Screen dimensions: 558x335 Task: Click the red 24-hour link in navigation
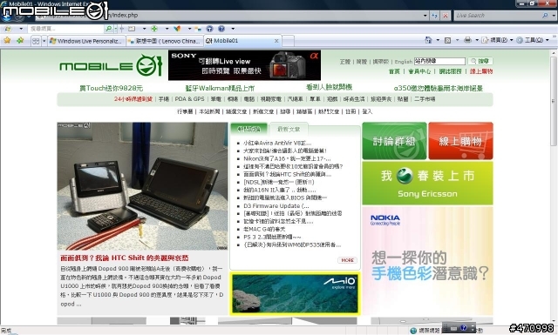pyautogui.click(x=133, y=99)
